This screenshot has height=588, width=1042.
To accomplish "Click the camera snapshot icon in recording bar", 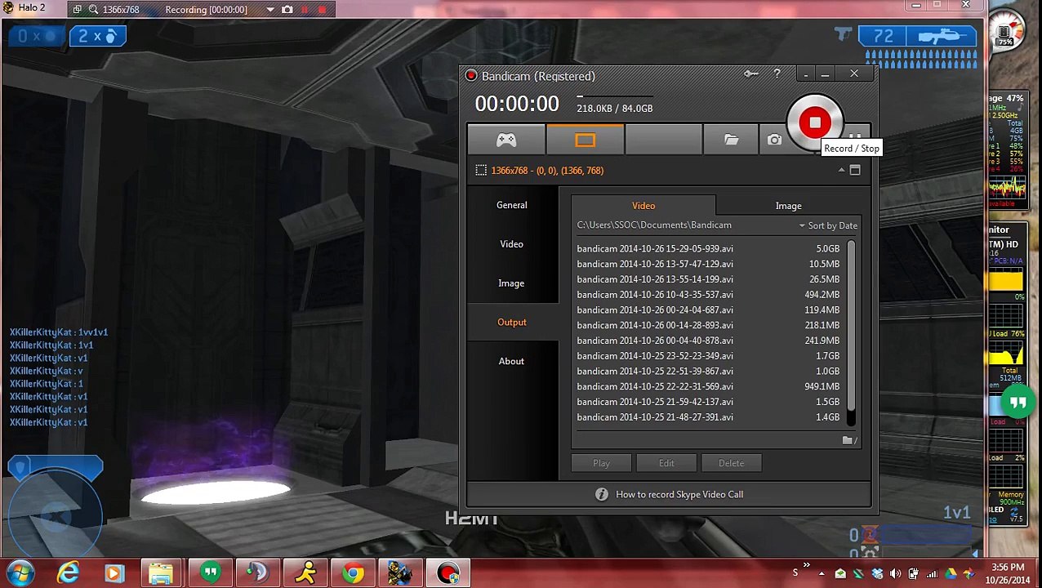I will tap(287, 10).
